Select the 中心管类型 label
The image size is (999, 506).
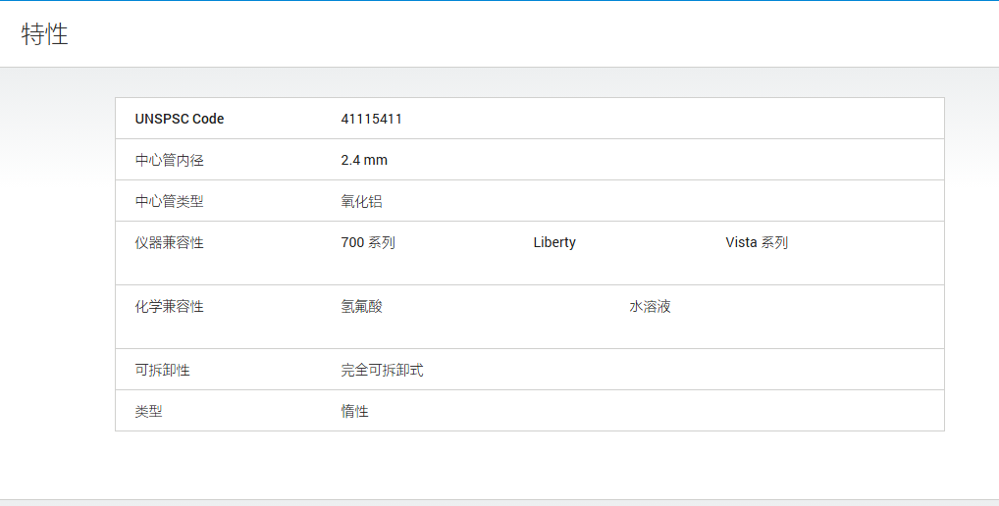coord(170,202)
